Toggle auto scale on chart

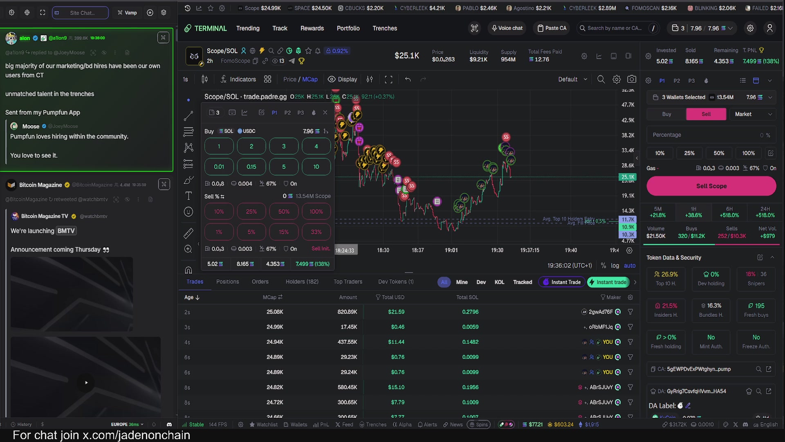coord(630,266)
